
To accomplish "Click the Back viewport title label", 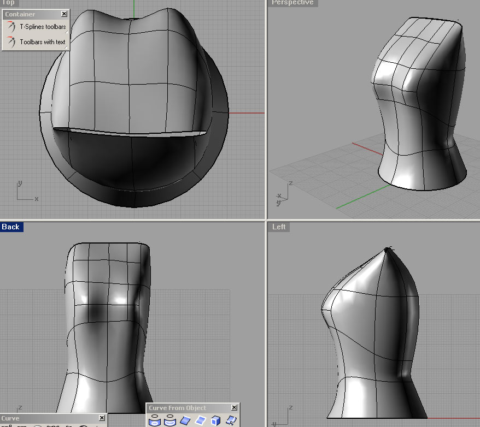I will click(x=11, y=227).
